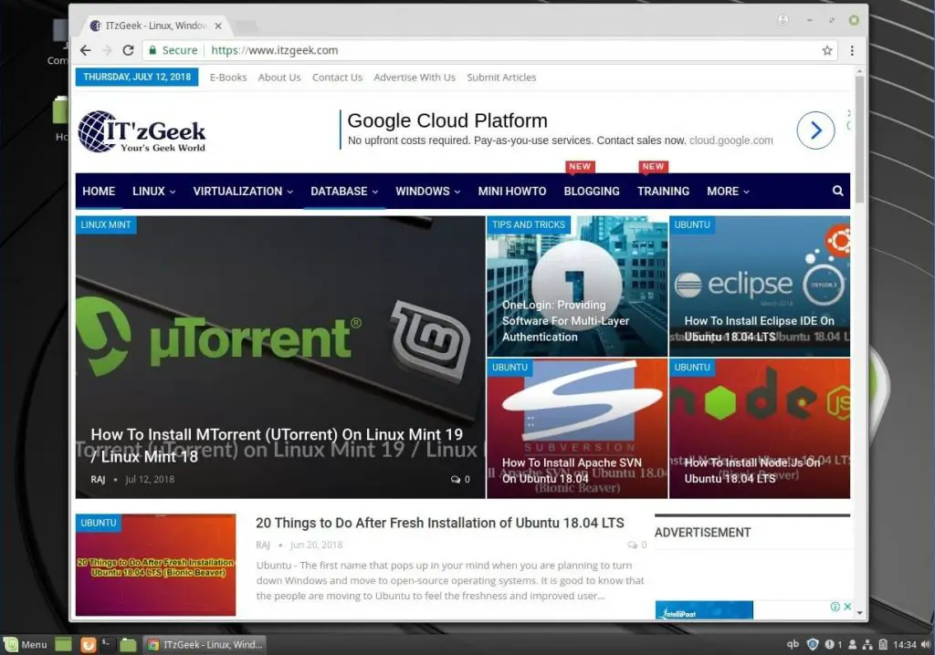Open How To Install Node.Js article

(x=752, y=470)
